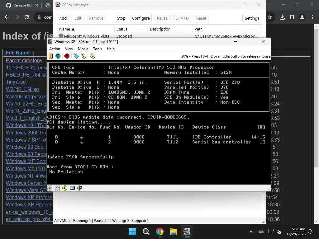This screenshot has height=239, width=319.
Task: Open Settings in 86Box Manager
Action: pos(252,18)
